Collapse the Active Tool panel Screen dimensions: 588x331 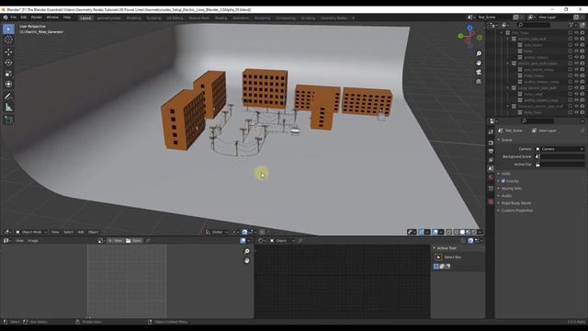[446, 248]
